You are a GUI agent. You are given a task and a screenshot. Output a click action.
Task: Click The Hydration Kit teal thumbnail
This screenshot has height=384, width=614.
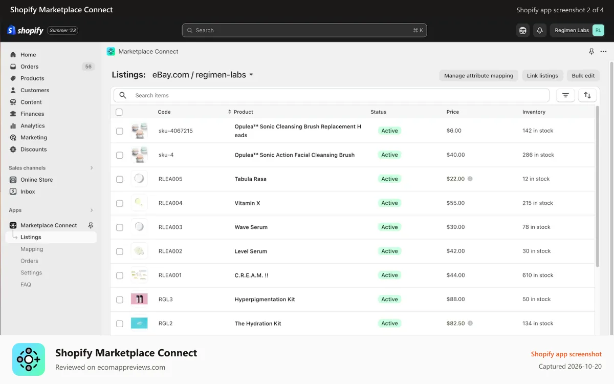click(x=139, y=323)
